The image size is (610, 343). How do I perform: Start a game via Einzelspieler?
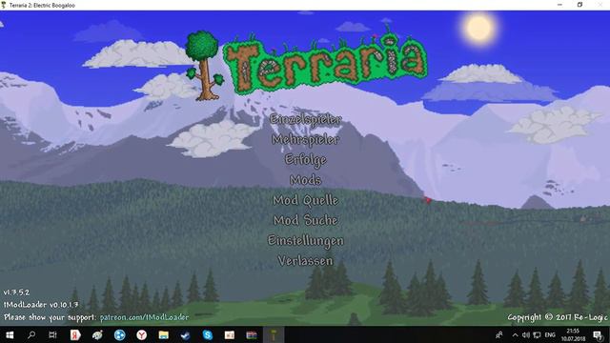tap(305, 119)
